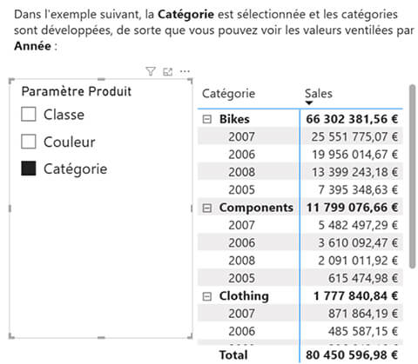
Task: Select value 13 399 243,18 €
Action: coord(354,172)
